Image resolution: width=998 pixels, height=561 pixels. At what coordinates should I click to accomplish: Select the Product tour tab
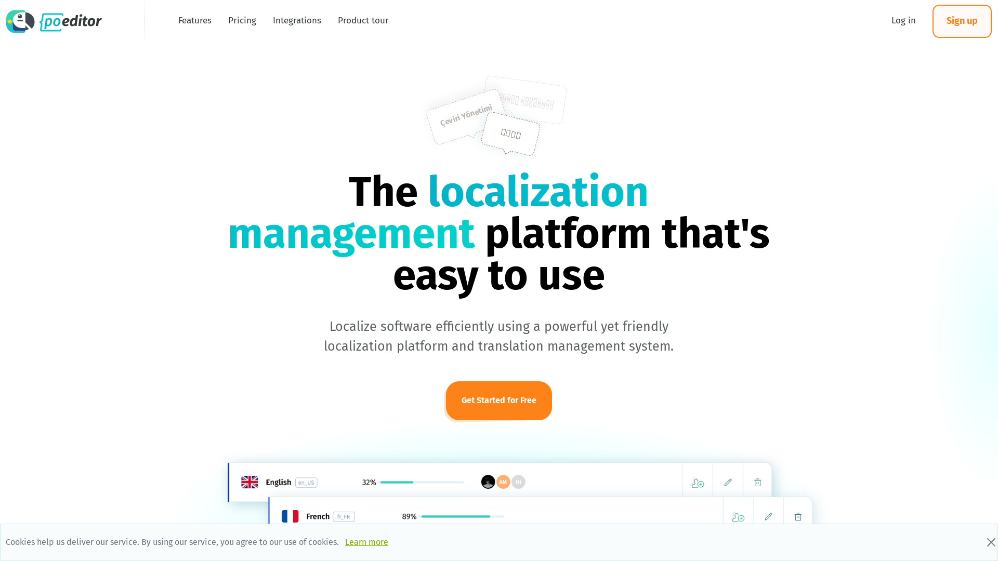(363, 21)
